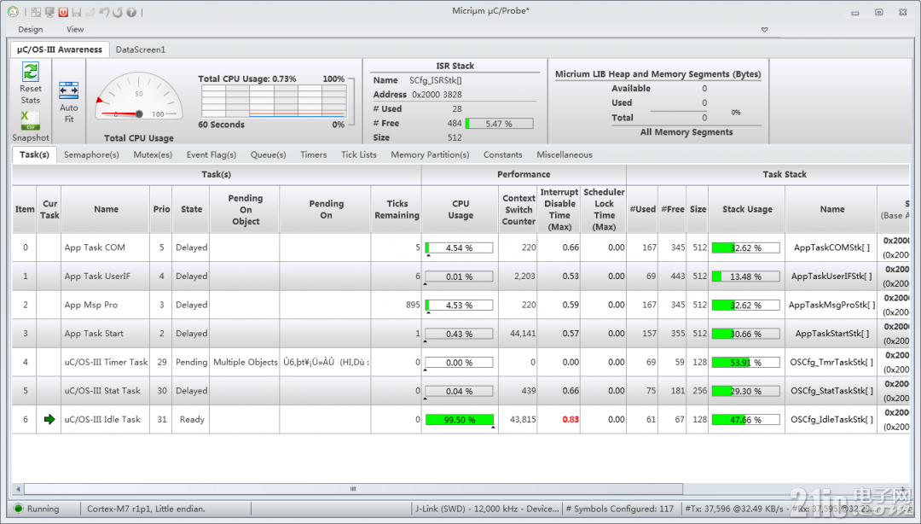Click the monitor screen icon in toolbar
The image size is (921, 524).
(x=49, y=12)
